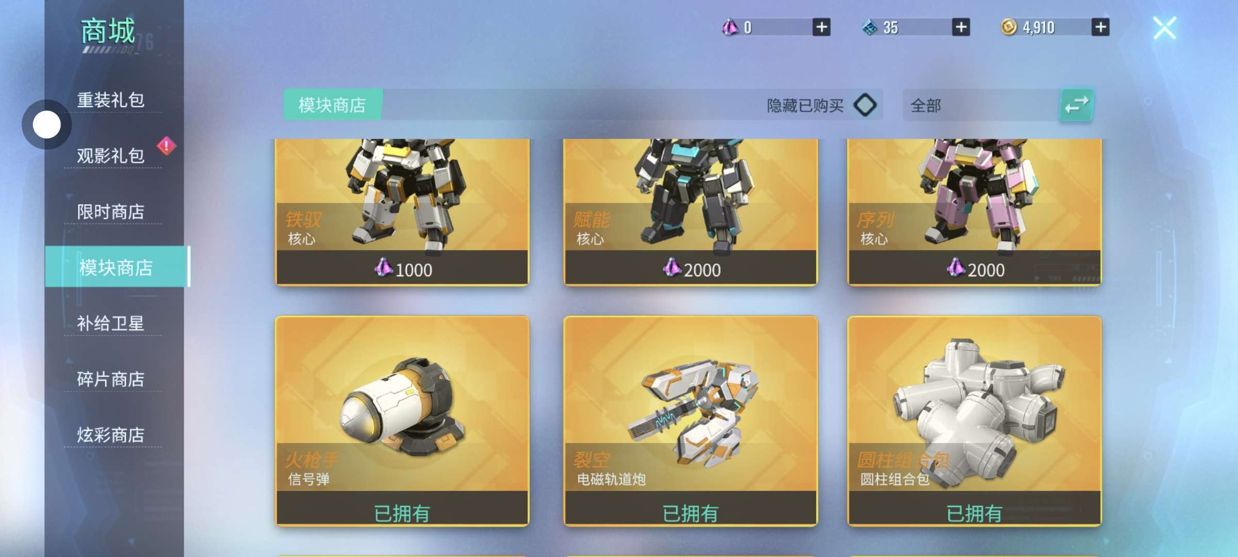Screen dimensions: 1238x557
Task: Select the 序列 核心 pink mech card
Action: 974,211
